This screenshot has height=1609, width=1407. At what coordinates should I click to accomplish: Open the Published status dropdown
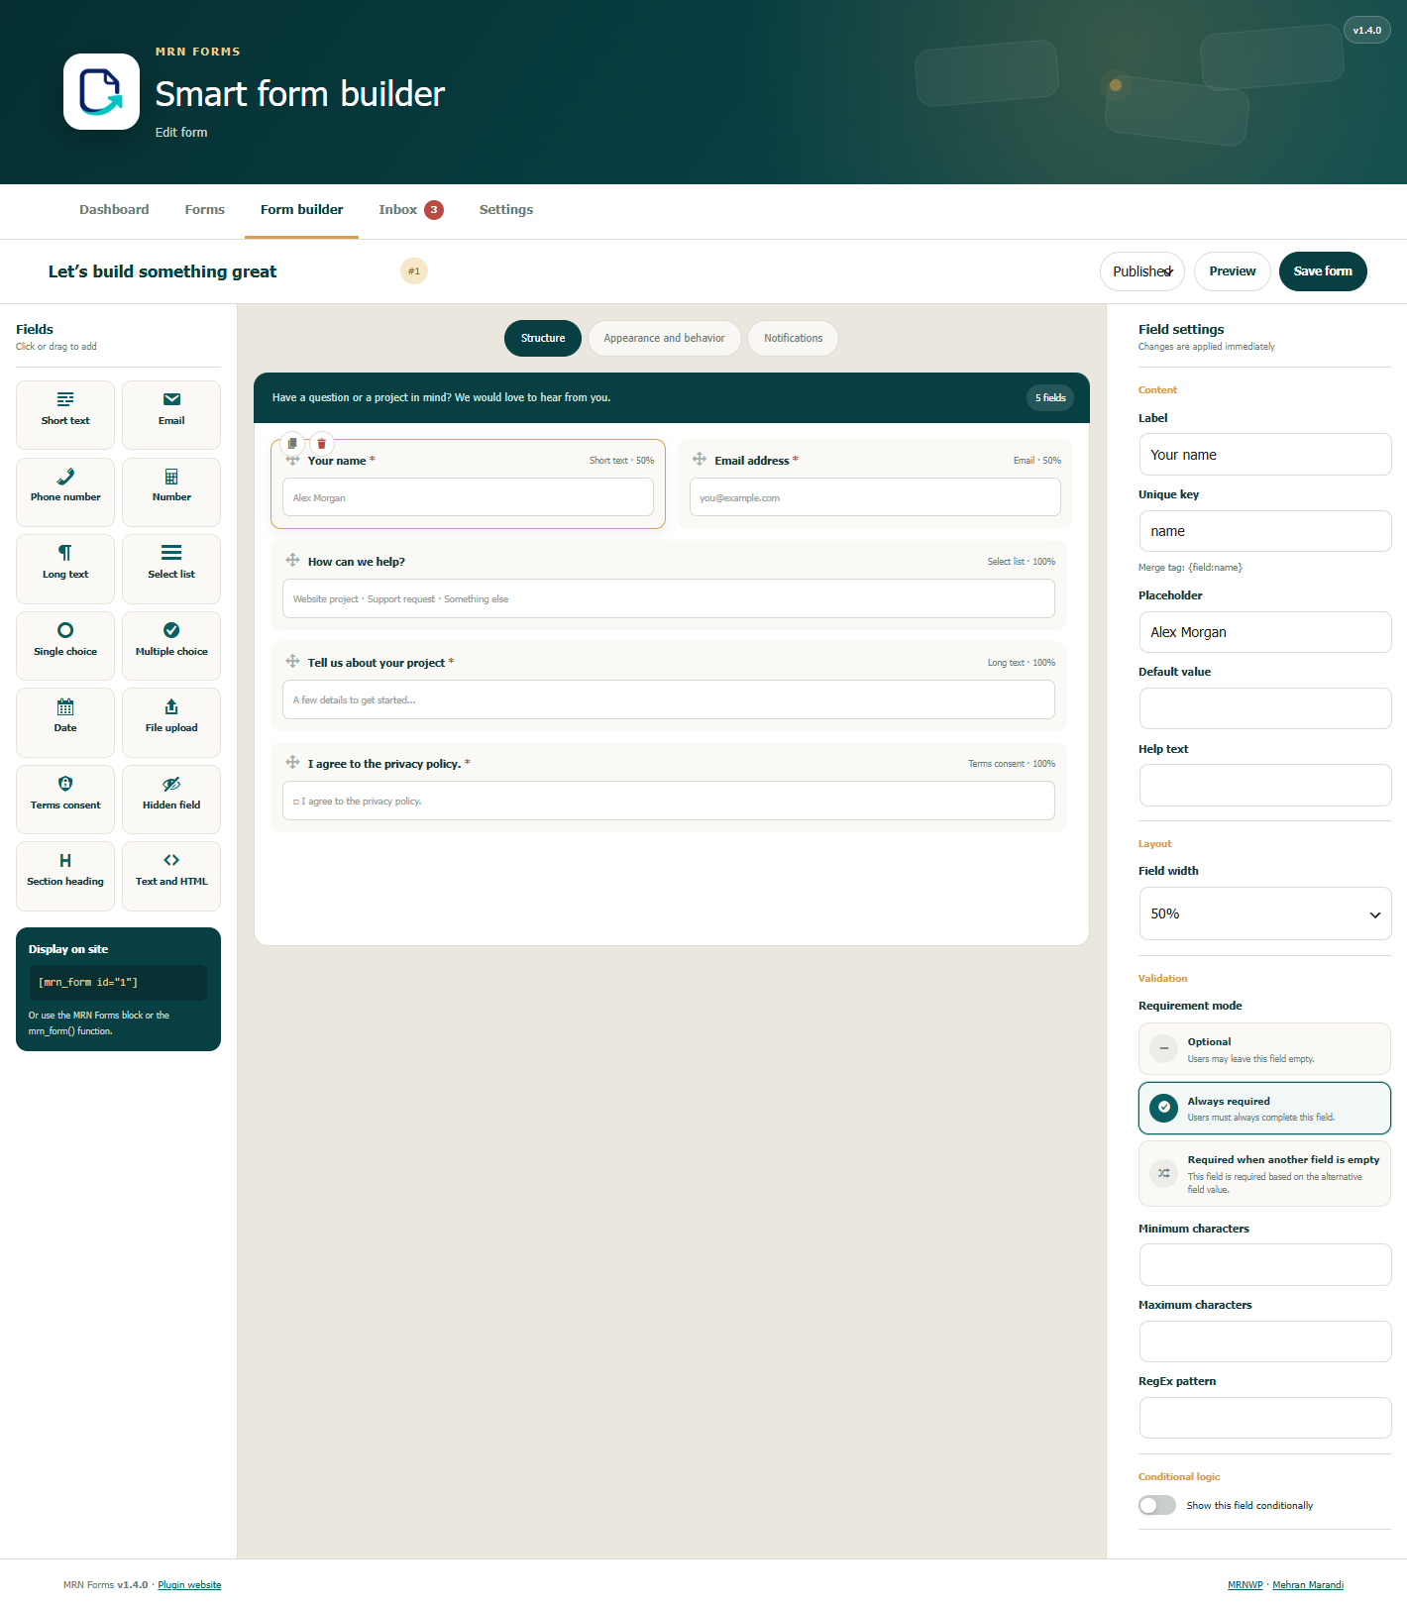pos(1142,271)
